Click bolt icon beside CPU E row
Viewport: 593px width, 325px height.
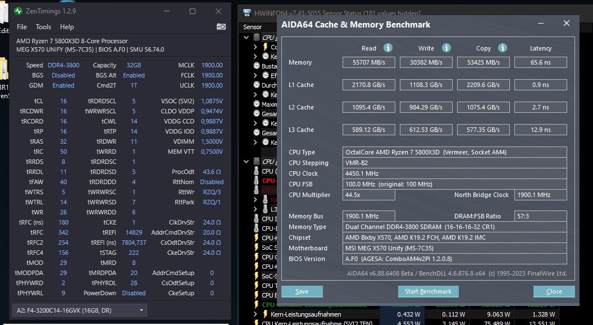click(257, 295)
